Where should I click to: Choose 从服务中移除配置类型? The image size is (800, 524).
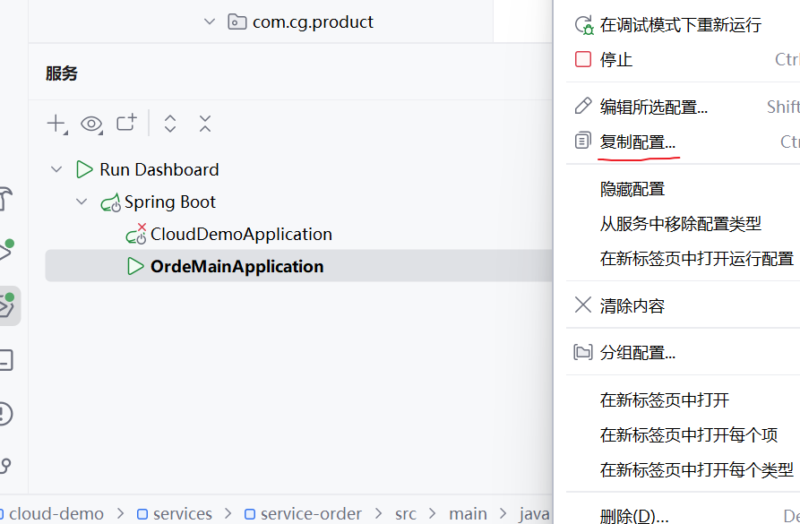tap(681, 224)
